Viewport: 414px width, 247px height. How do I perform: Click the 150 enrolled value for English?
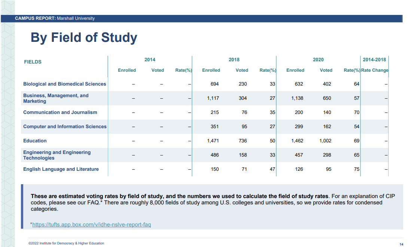214,169
